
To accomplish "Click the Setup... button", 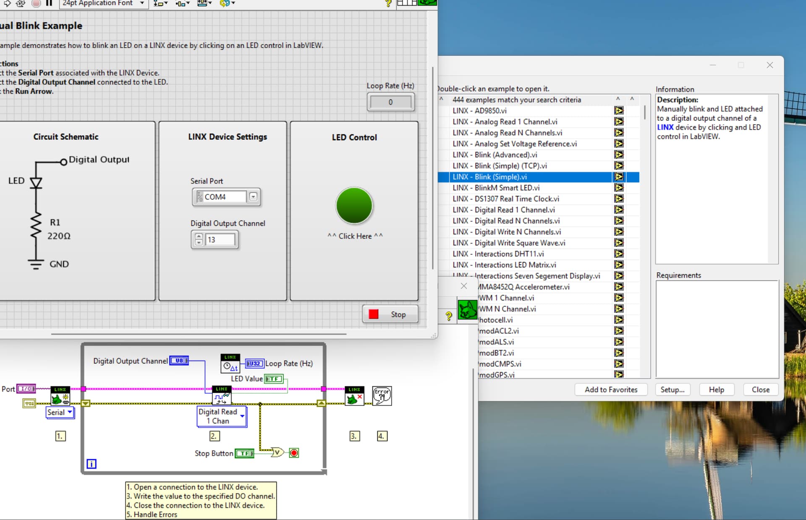I will pos(673,389).
